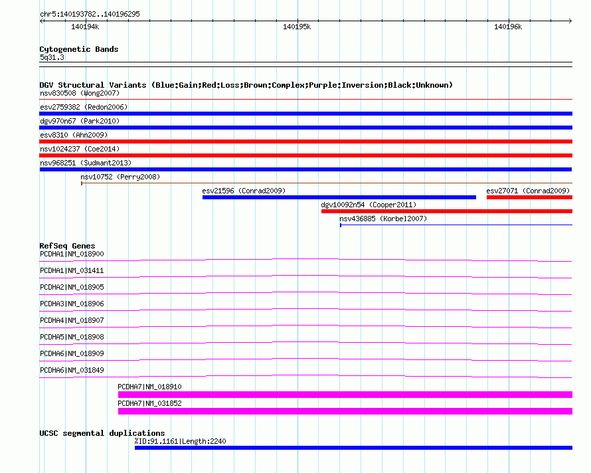Open variant nsv830508 (Wong2007) label
Screen dimensions: 591x473
(x=80, y=93)
